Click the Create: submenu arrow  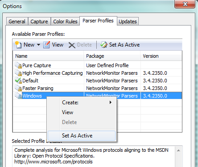[111, 103]
